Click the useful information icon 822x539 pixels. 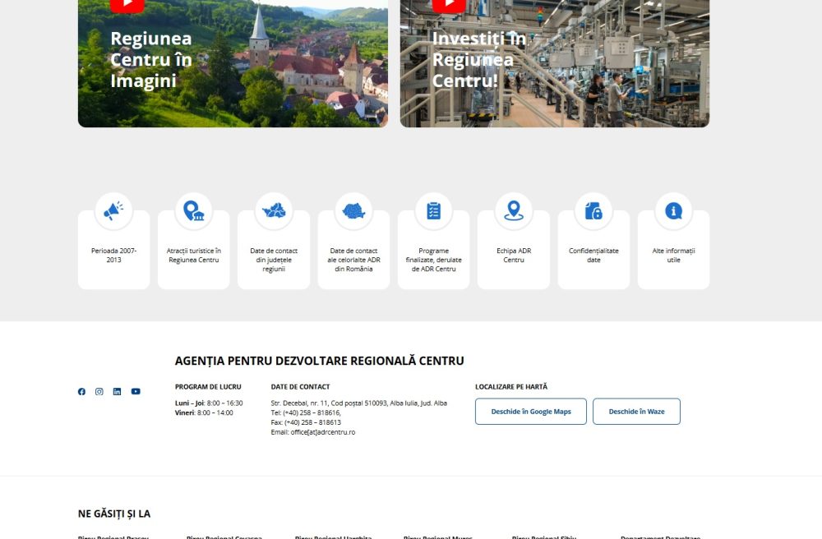coord(673,211)
